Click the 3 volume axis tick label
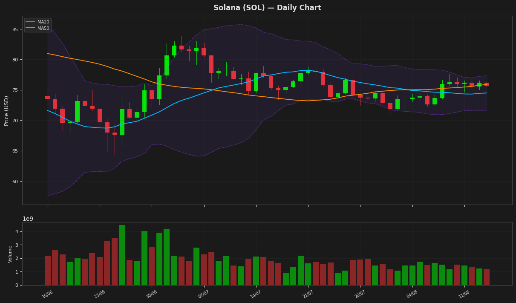Viewport: 516px width, 303px height. tap(17, 245)
